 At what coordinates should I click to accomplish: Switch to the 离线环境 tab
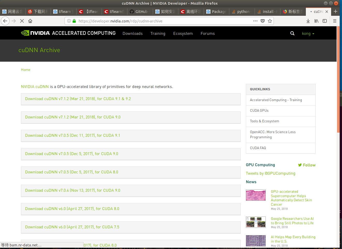pos(191,12)
